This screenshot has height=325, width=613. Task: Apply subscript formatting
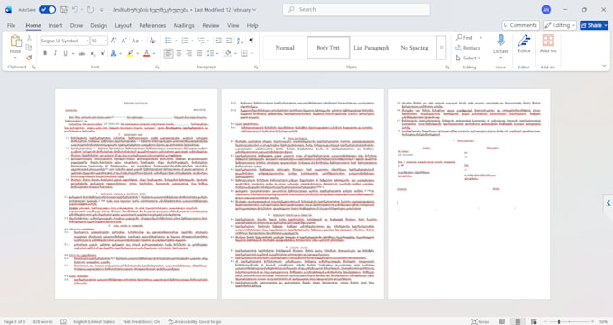click(93, 53)
